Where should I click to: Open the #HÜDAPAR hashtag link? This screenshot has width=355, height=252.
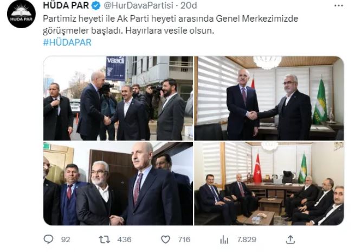[67, 42]
